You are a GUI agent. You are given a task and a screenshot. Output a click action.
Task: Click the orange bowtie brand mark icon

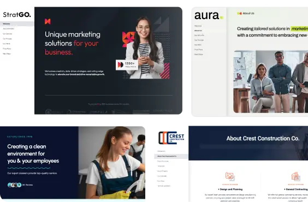tap(48, 21)
